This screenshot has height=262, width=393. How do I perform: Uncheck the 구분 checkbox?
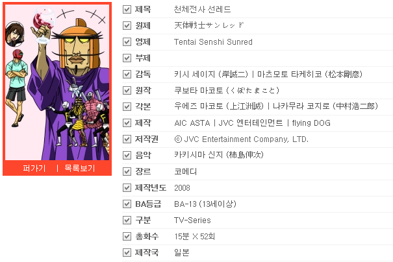tap(127, 220)
